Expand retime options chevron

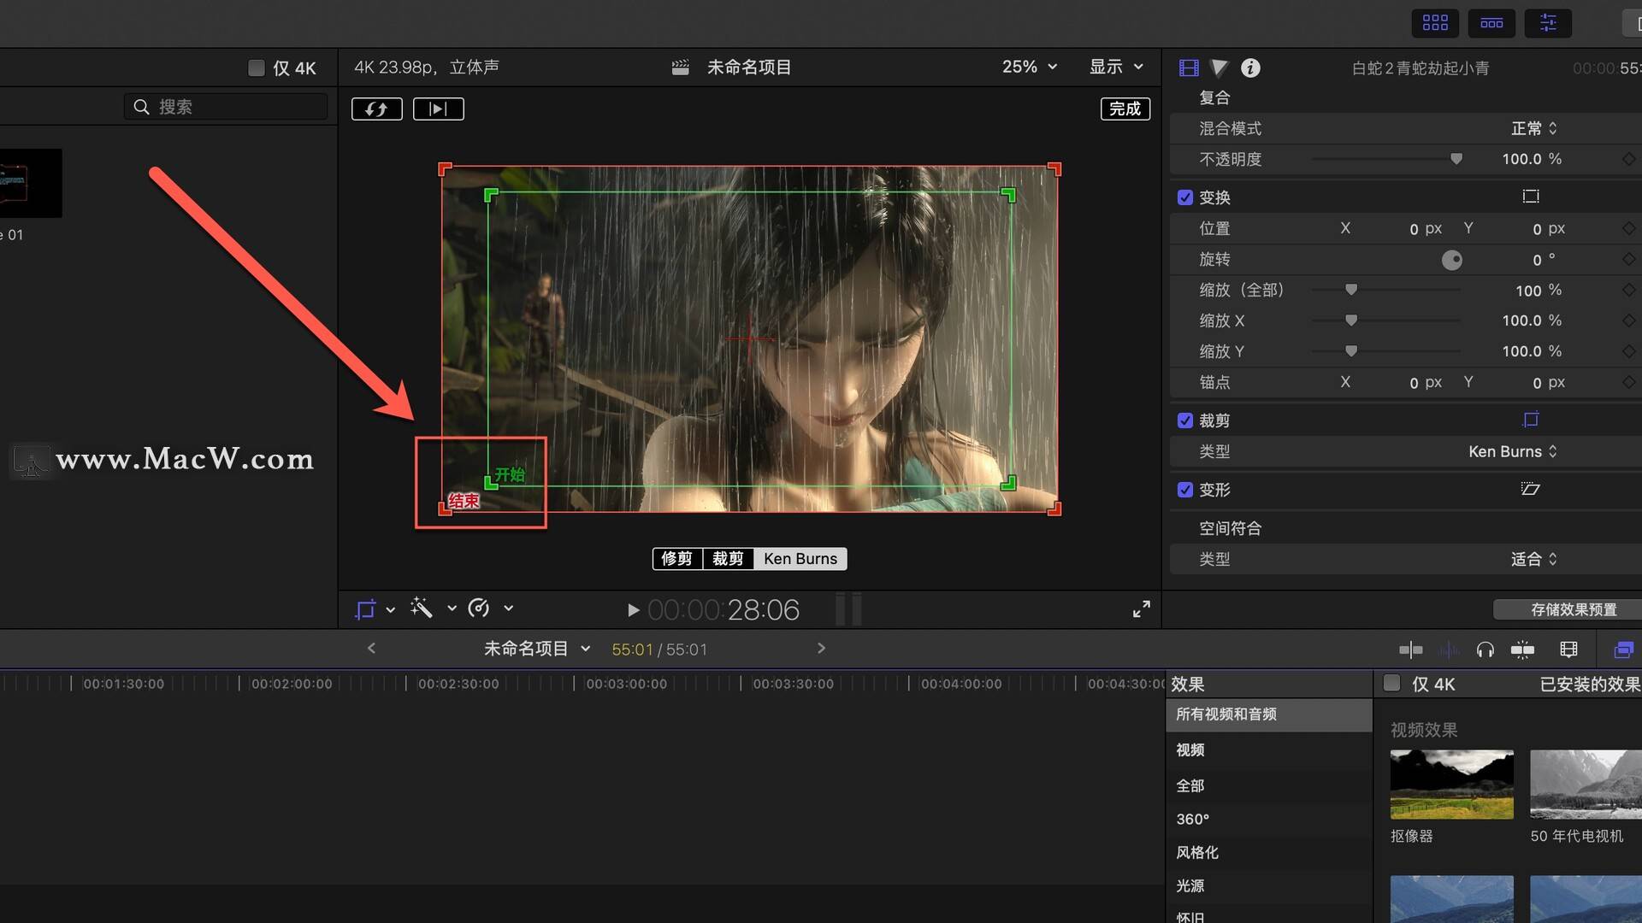[x=509, y=608]
